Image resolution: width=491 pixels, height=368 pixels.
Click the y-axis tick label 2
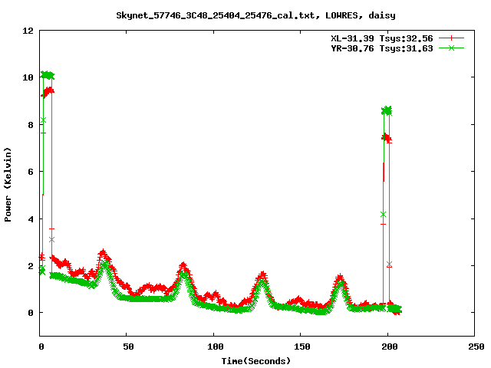tap(31, 266)
